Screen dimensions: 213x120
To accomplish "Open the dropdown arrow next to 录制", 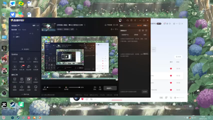I will coord(97,87).
